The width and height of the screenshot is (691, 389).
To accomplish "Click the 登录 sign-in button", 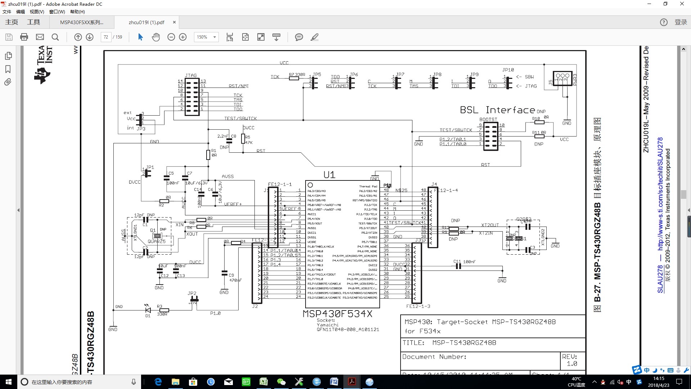I will (681, 22).
